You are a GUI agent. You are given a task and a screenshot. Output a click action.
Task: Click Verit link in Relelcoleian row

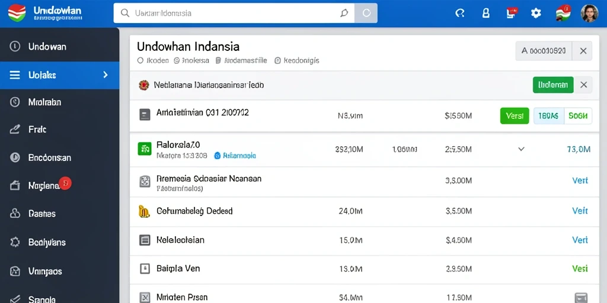[x=580, y=240]
